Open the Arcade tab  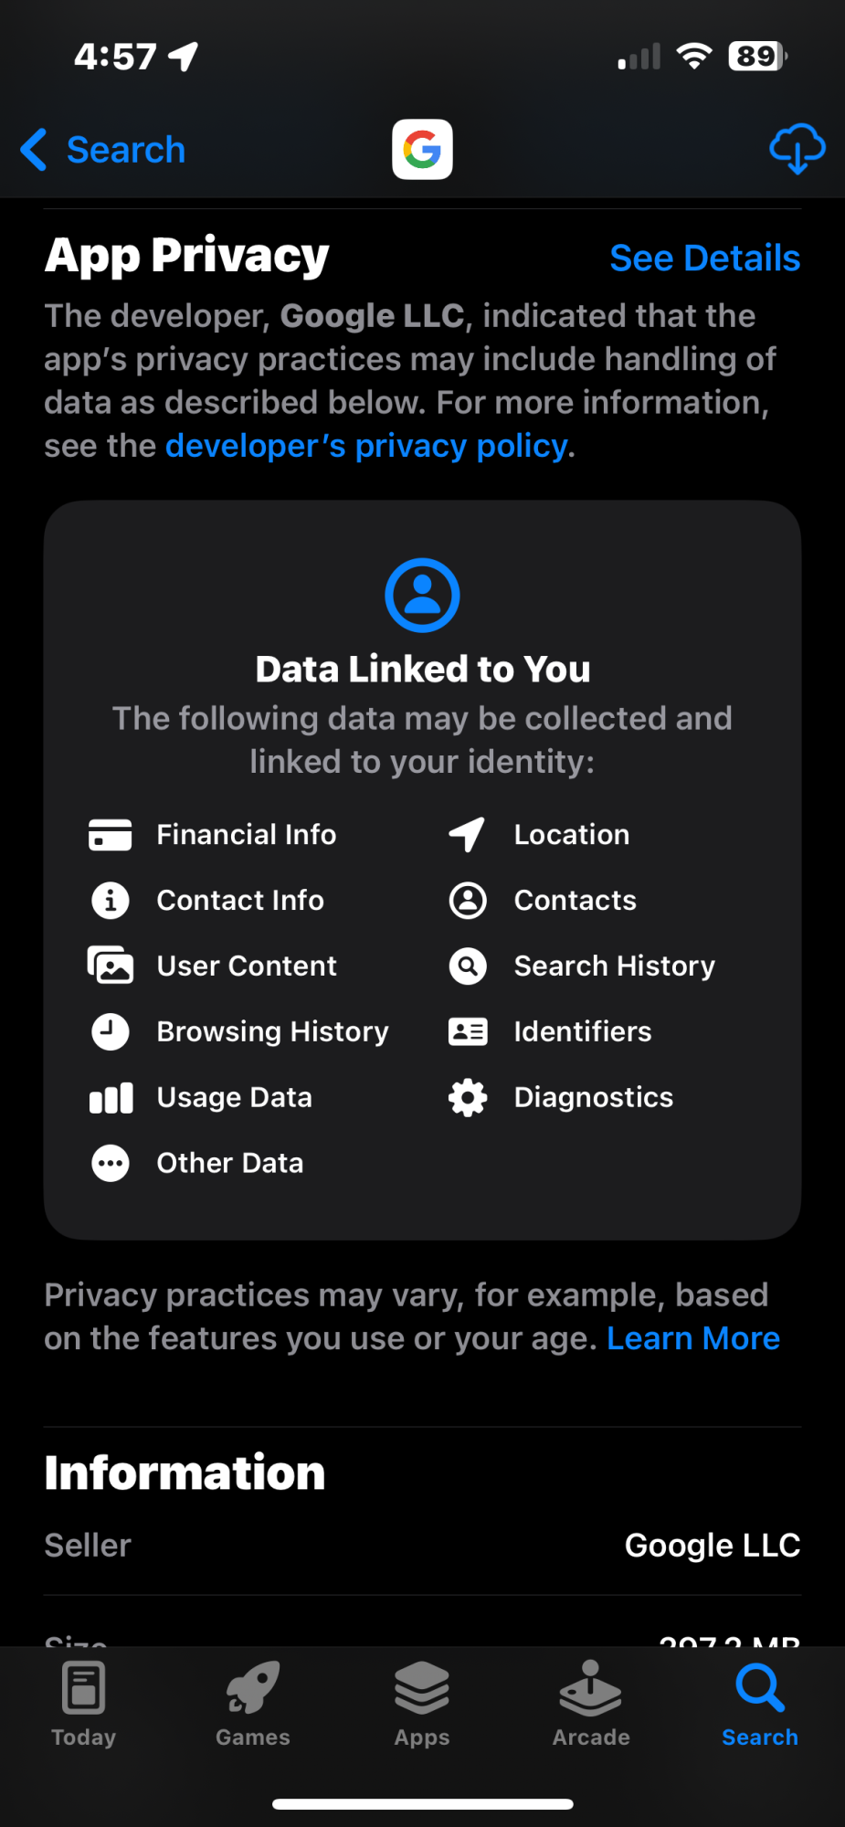tap(591, 1704)
